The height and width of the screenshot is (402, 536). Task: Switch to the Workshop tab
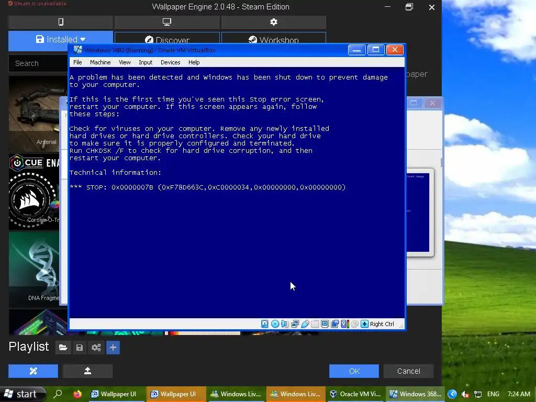pyautogui.click(x=273, y=39)
